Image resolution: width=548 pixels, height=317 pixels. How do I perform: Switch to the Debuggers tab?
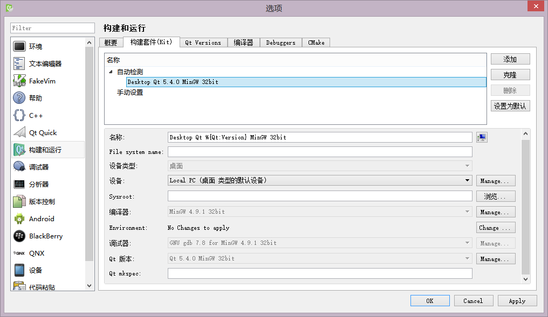click(280, 43)
